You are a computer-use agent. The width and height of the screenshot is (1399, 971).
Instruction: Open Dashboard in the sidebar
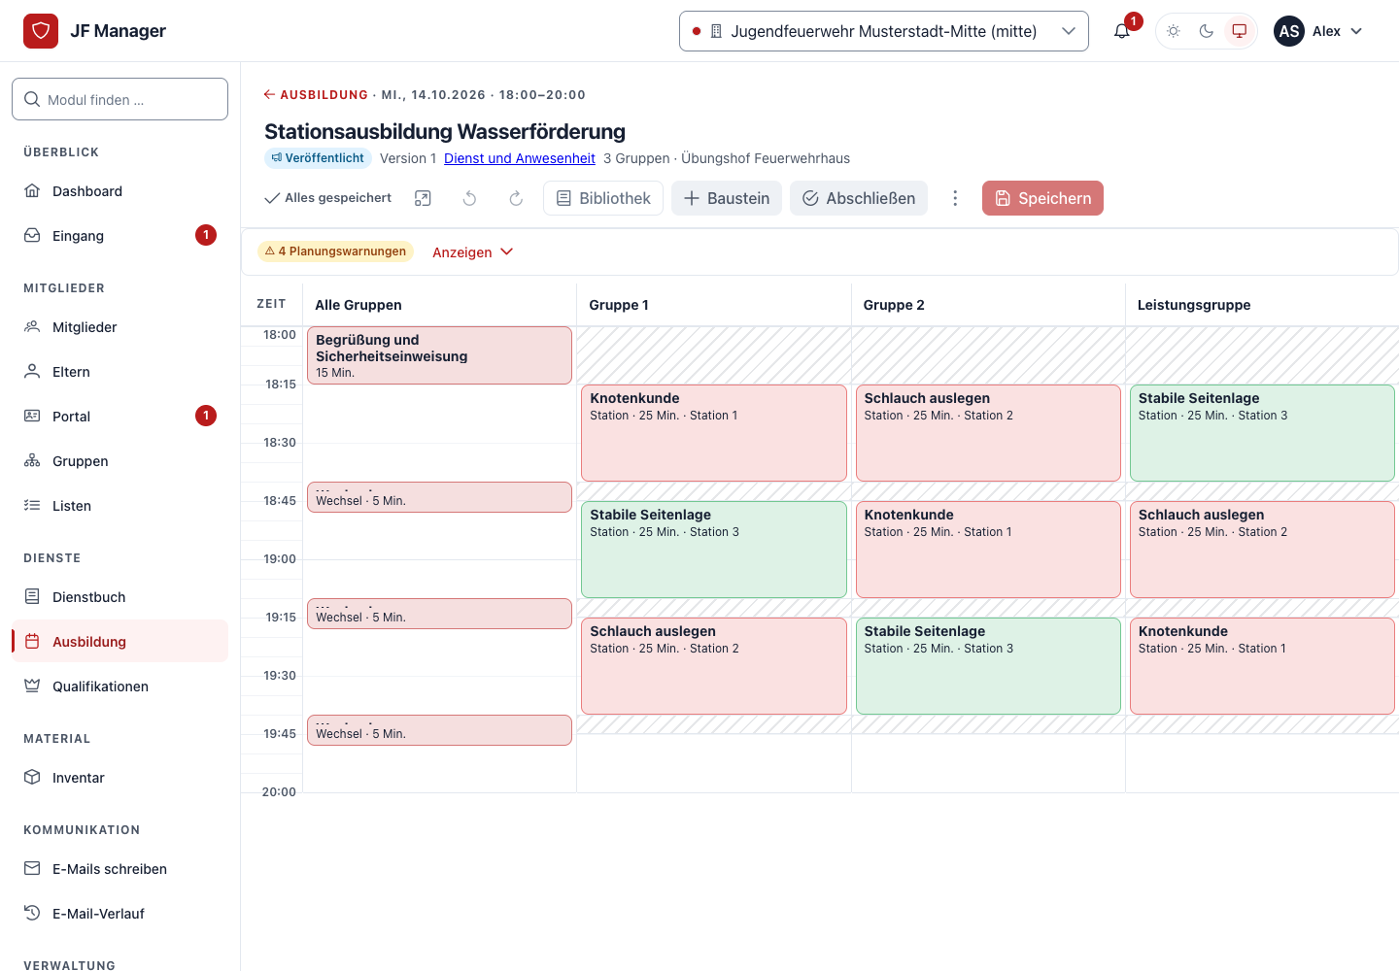[120, 191]
